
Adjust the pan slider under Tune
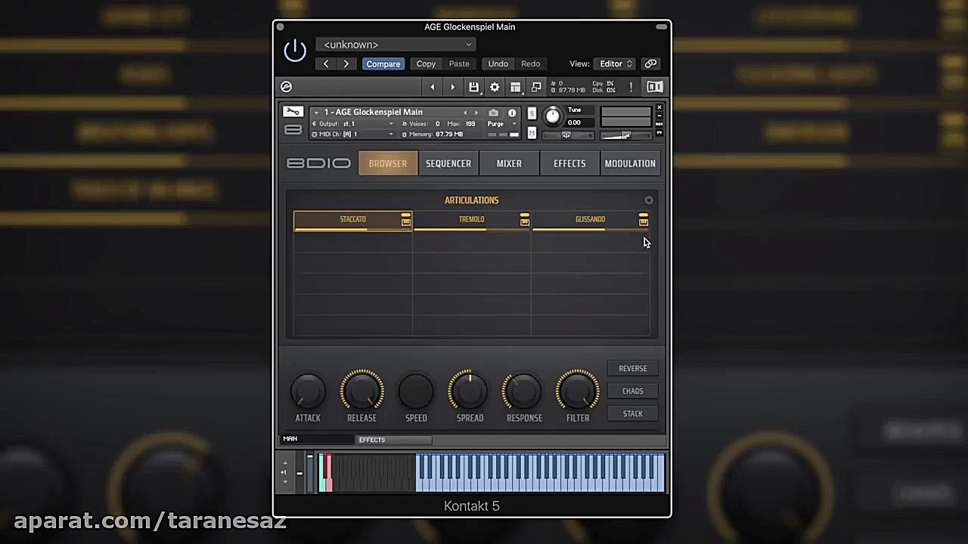tap(566, 135)
